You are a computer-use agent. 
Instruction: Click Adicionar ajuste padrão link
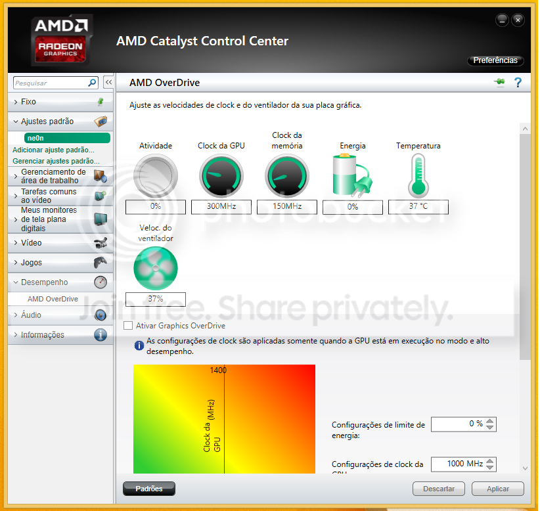point(53,150)
